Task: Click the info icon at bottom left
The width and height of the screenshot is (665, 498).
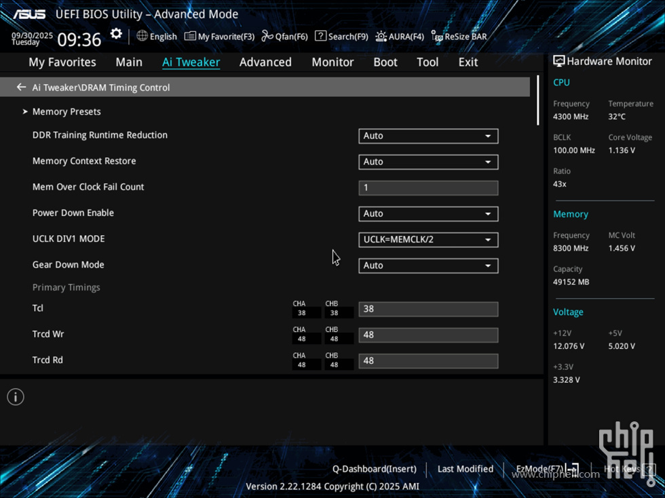Action: [x=16, y=397]
